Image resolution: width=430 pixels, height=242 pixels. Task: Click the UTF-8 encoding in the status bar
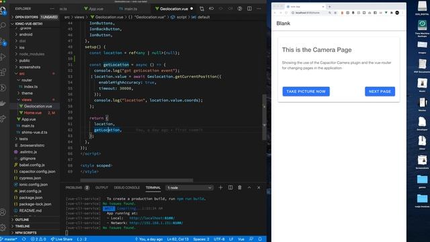point(219,239)
